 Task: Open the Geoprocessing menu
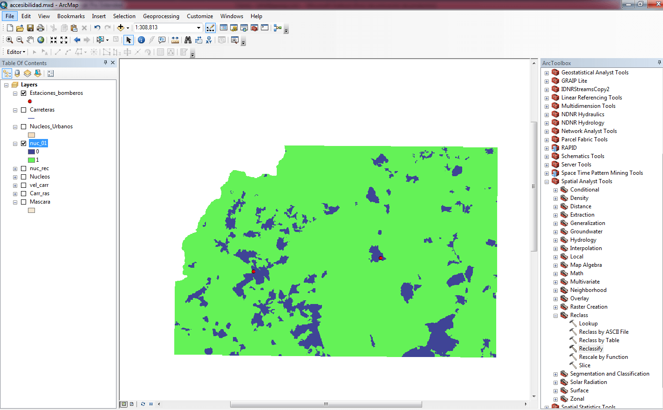[x=161, y=16]
